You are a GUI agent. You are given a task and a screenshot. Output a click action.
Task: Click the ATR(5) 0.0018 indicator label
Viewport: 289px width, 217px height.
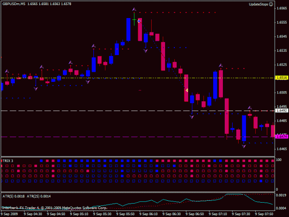coord(13,196)
